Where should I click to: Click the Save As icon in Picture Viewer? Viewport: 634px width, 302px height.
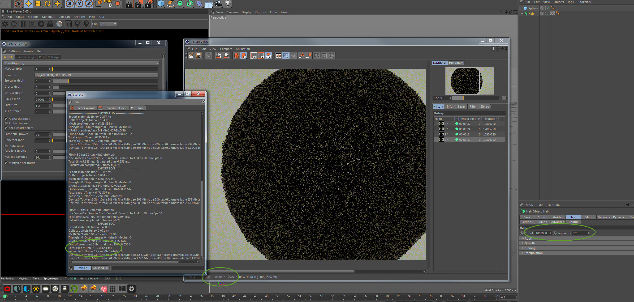[x=199, y=56]
